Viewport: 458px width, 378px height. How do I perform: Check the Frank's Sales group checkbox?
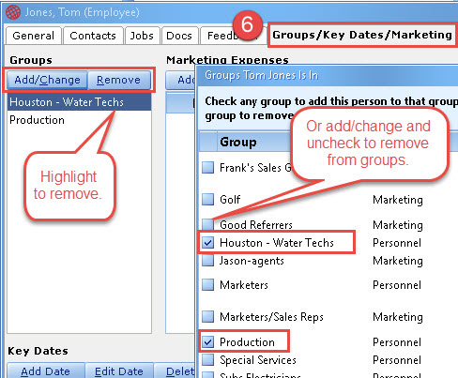[x=207, y=168]
